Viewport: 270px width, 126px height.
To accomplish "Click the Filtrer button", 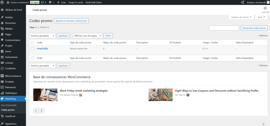I will pos(108,36).
